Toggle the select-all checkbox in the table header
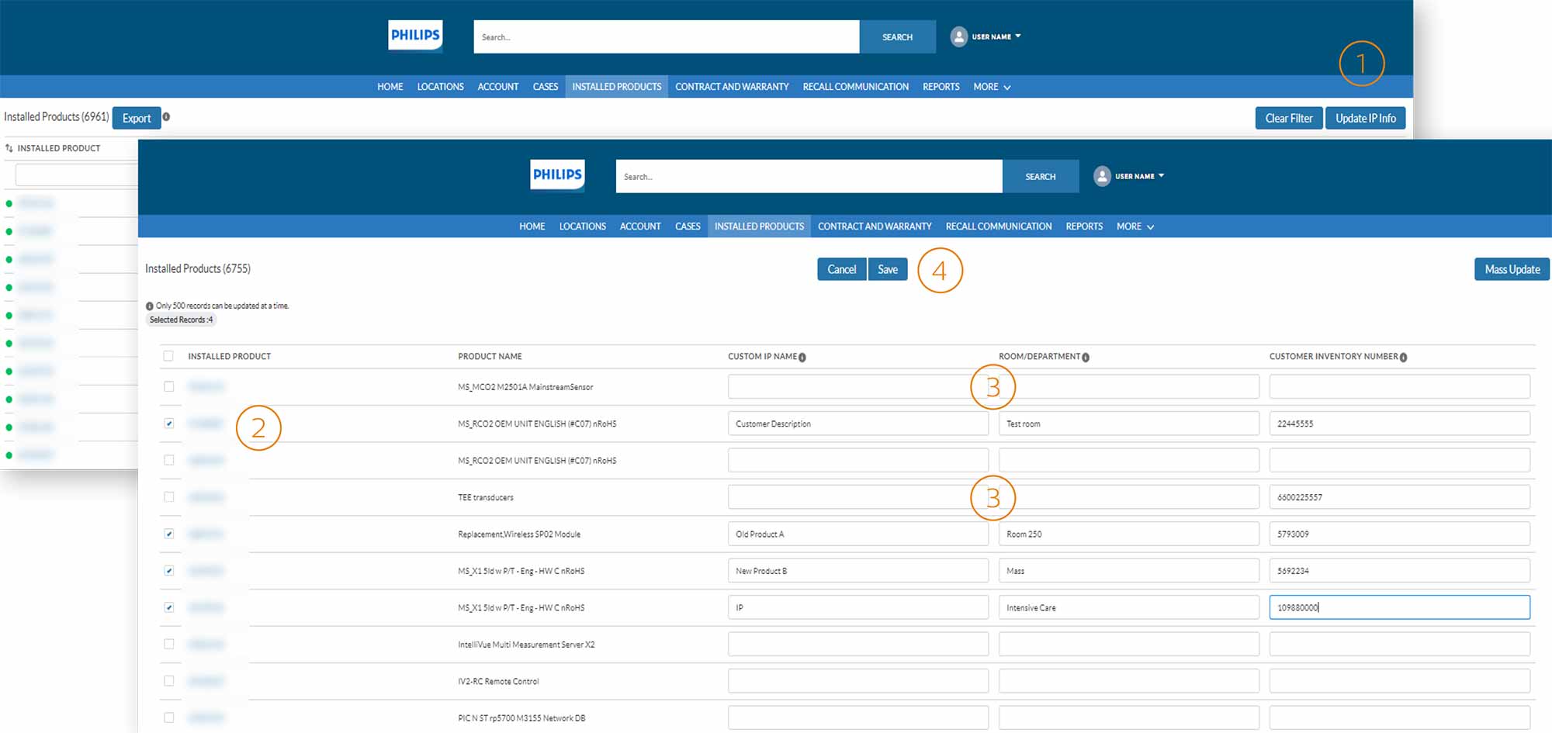 168,356
